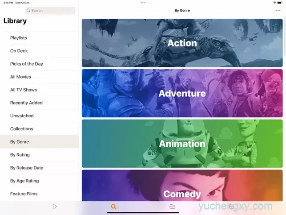The width and height of the screenshot is (286, 215).
Task: Tap the three-dot multitasking indicator at top
Action: (x=143, y=3)
